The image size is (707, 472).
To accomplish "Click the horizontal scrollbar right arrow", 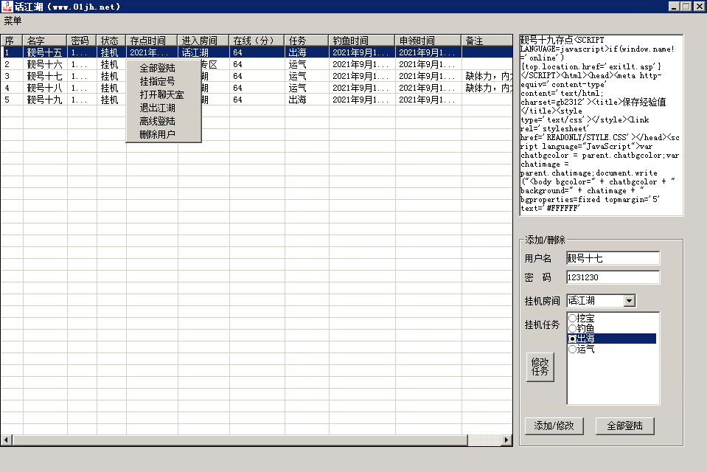I will [x=506, y=440].
